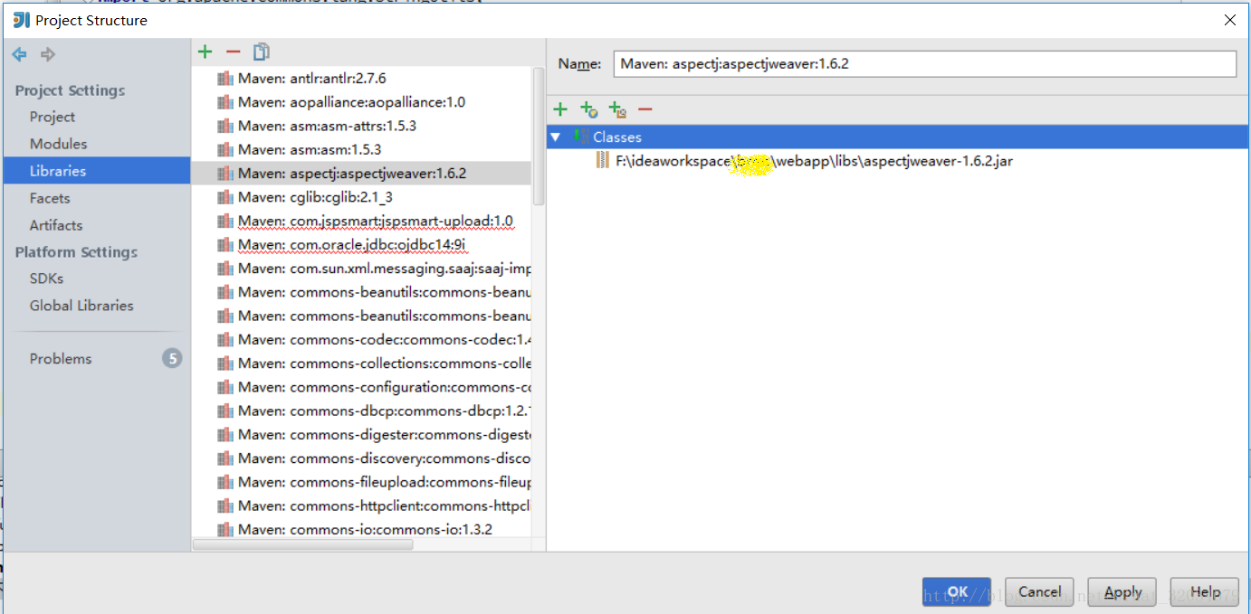
Task: Open the Artifacts settings page
Action: click(56, 225)
